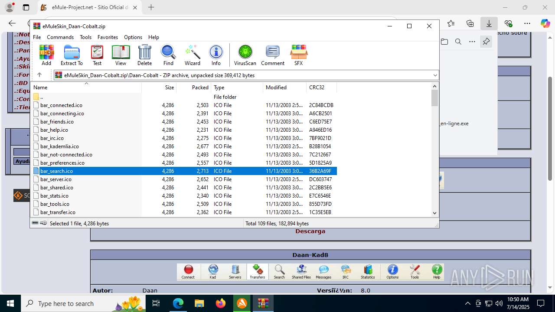Select bar_not-connected.ico file
Image resolution: width=555 pixels, height=312 pixels.
click(184, 154)
